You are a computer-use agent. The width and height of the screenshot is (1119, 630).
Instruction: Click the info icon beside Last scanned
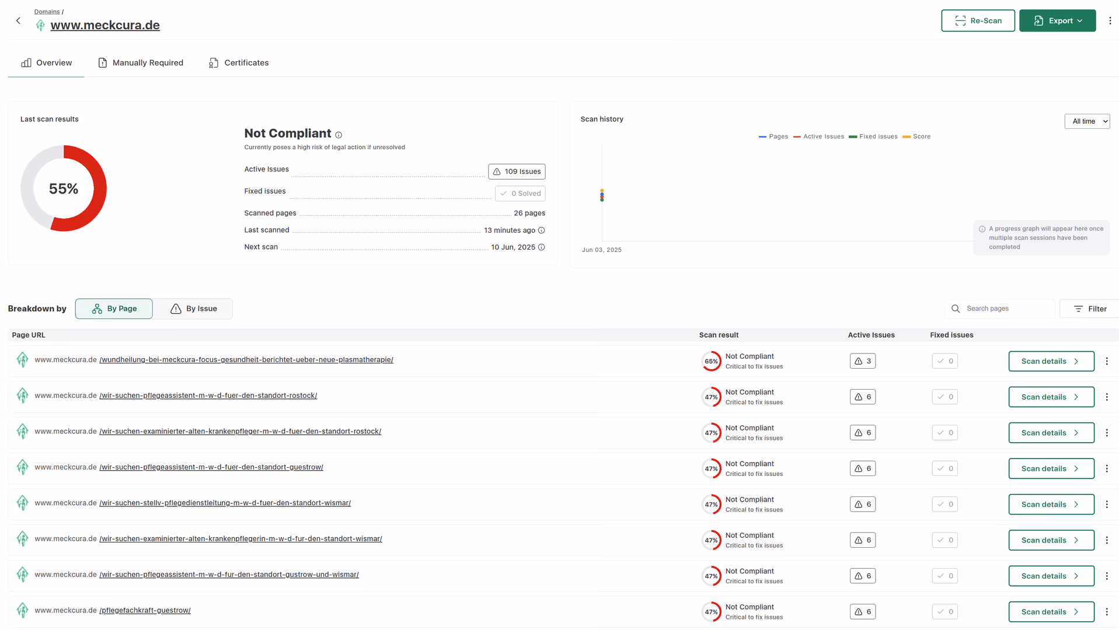click(541, 230)
